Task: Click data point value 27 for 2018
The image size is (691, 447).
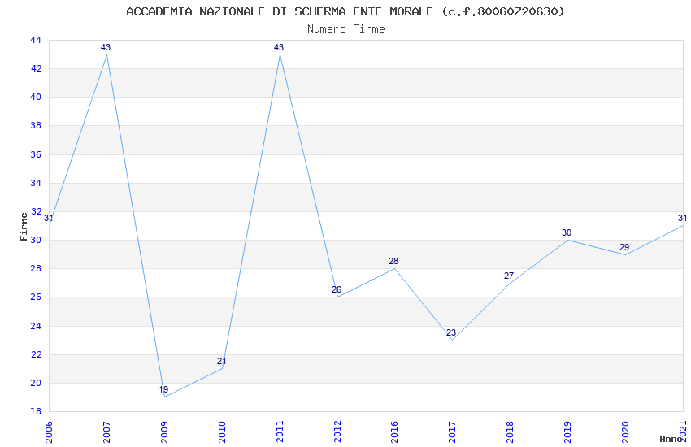Action: [x=509, y=276]
